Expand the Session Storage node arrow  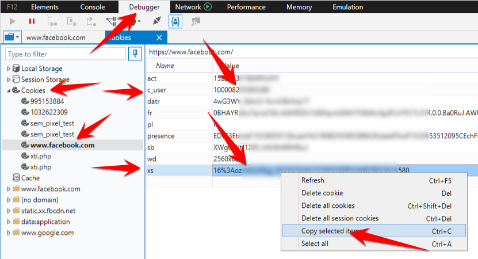click(x=9, y=79)
